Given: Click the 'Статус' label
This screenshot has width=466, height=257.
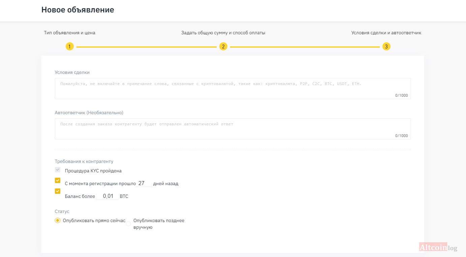Looking at the screenshot, I should click(x=62, y=211).
